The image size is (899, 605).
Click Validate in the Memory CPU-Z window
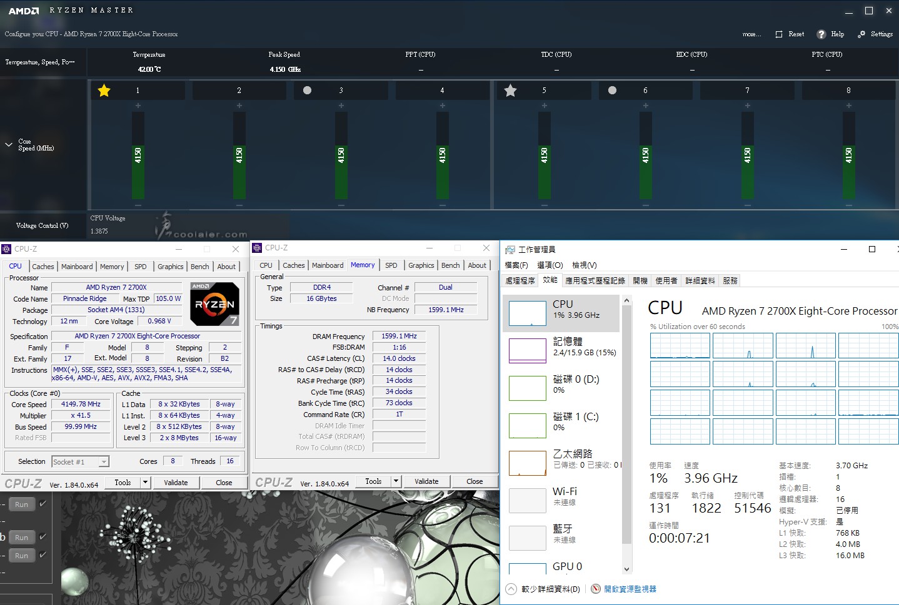(x=426, y=481)
